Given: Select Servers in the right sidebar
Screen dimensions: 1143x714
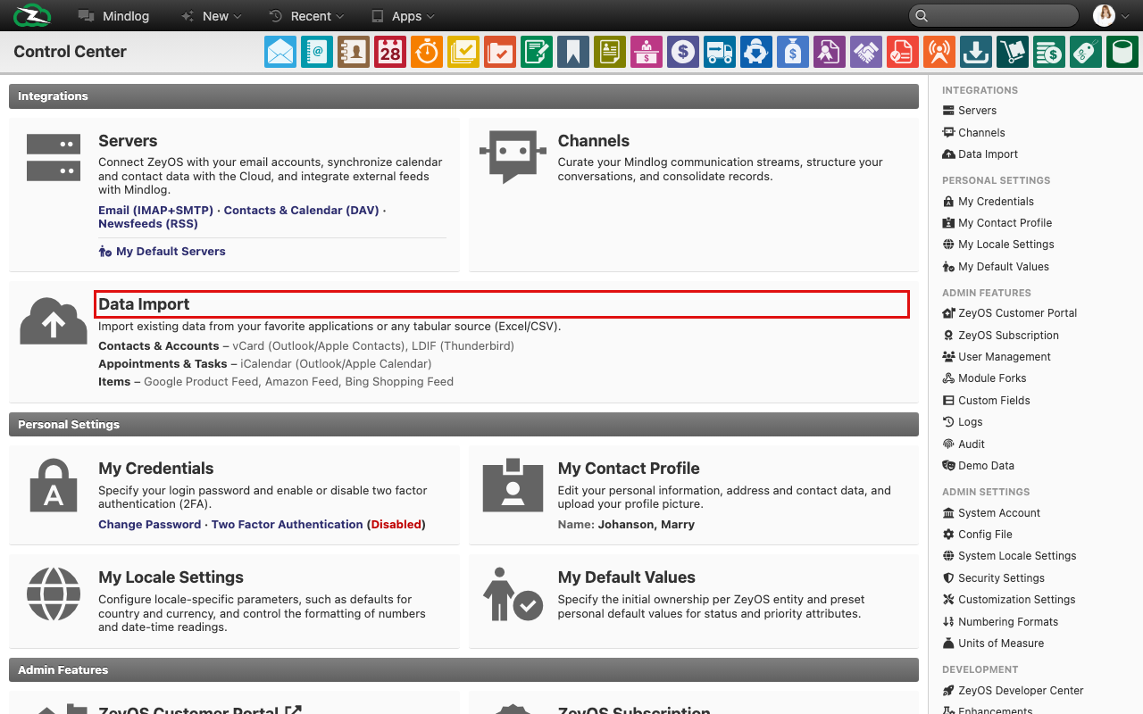Looking at the screenshot, I should tap(970, 111).
